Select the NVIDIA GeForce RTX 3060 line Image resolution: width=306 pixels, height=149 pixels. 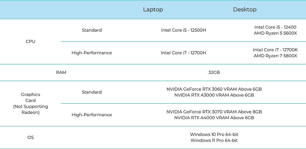[x=214, y=89]
